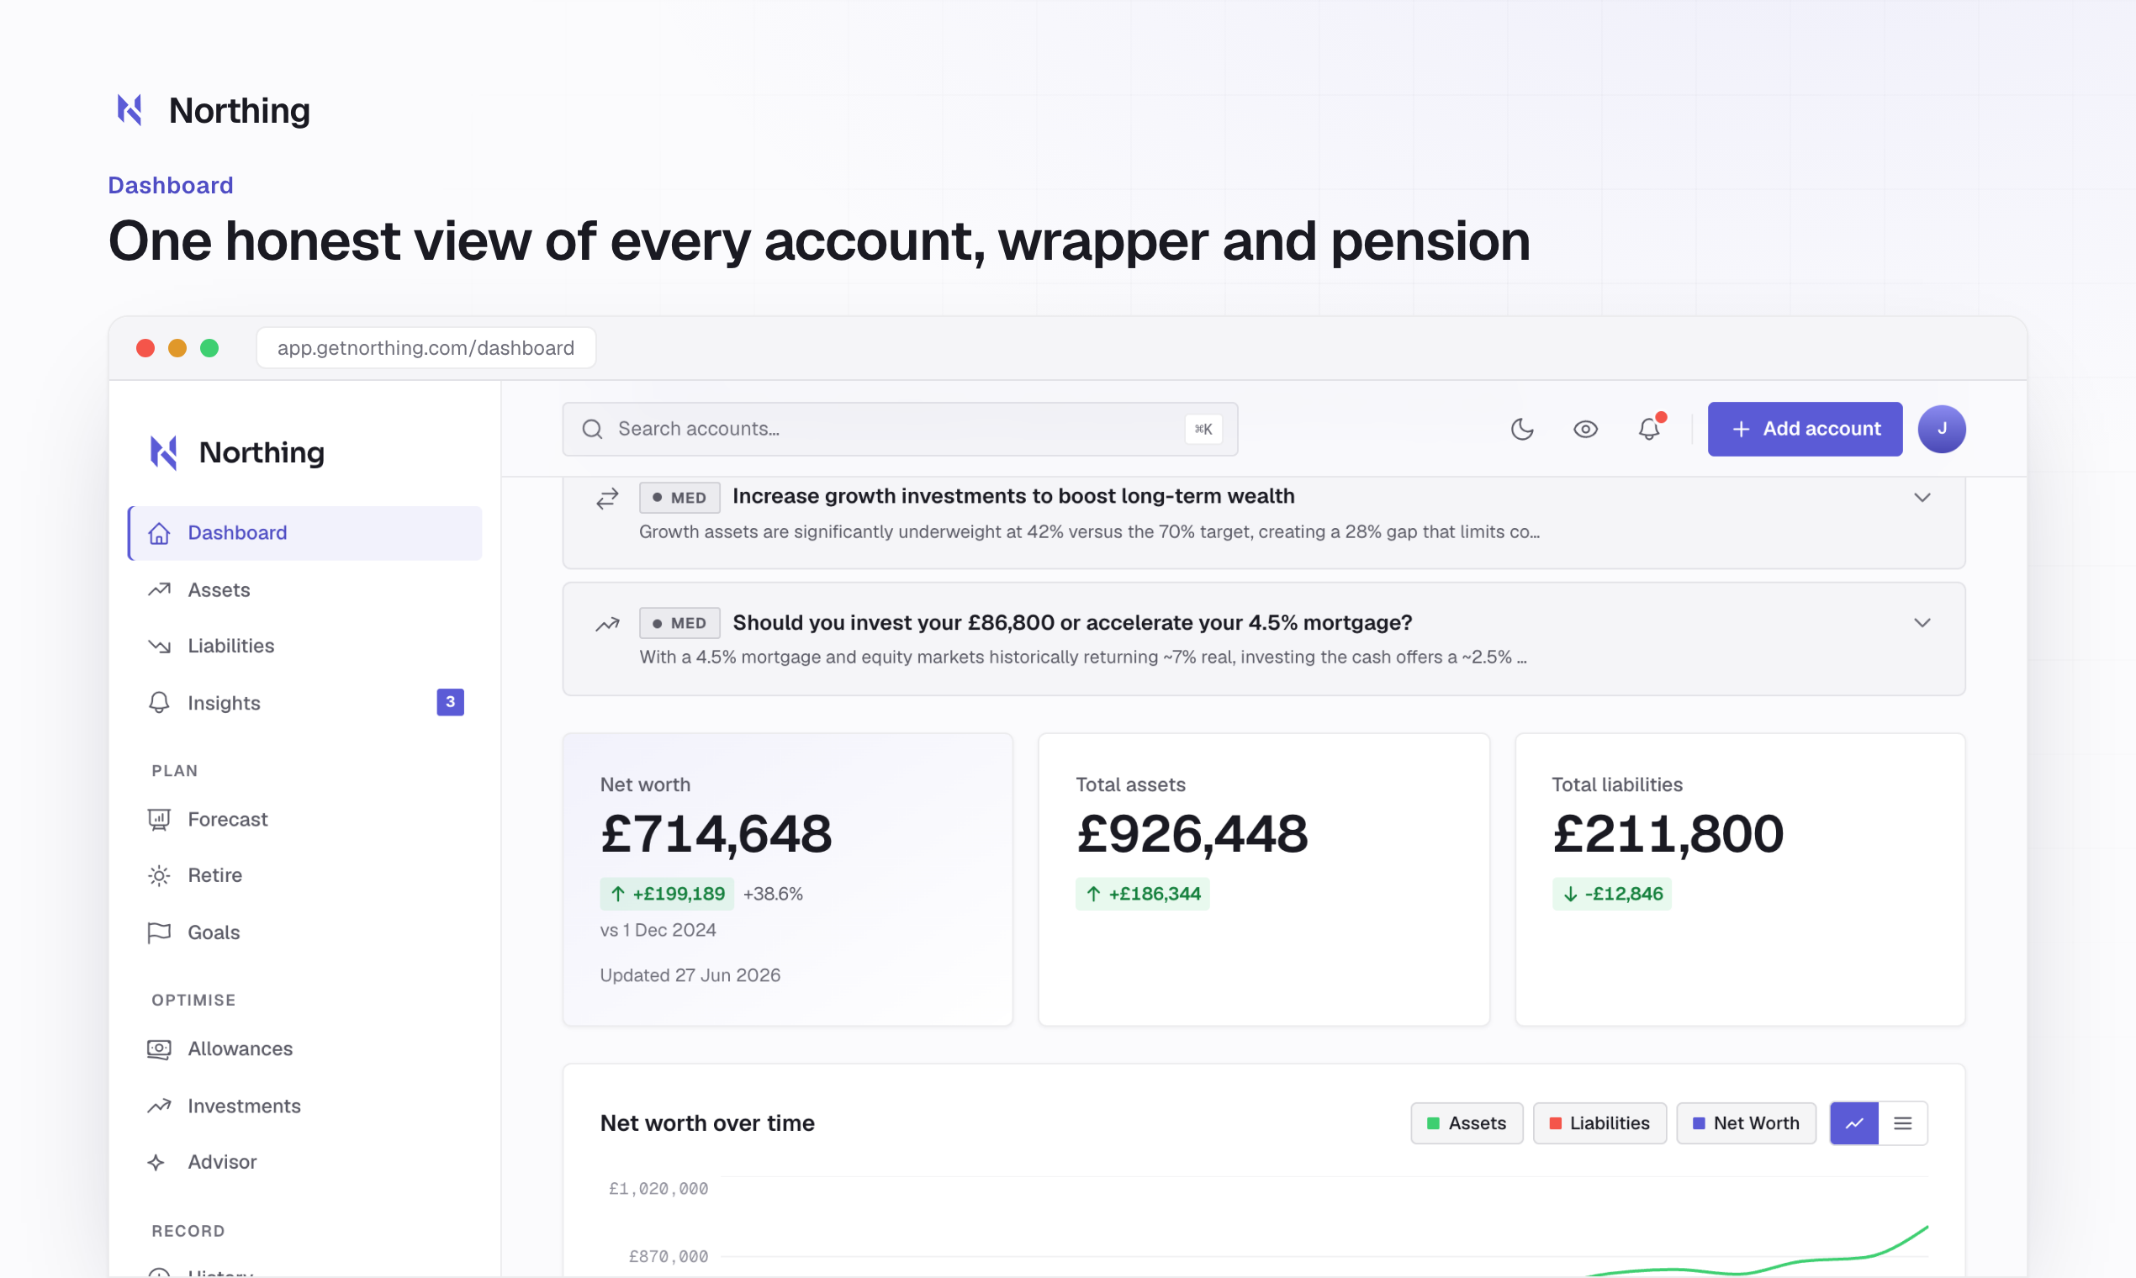Expand the mortgage insight chevron

pos(1922,623)
